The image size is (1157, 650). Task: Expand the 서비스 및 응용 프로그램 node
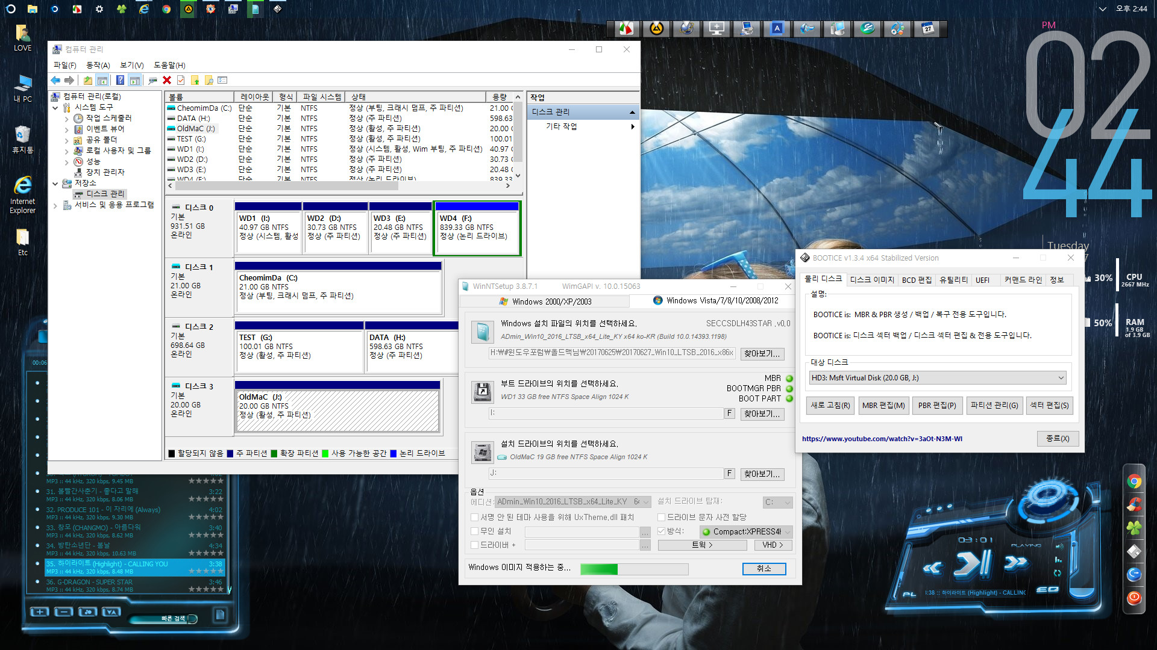coord(55,205)
